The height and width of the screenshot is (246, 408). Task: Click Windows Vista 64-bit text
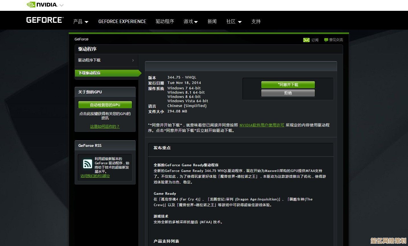(188, 101)
